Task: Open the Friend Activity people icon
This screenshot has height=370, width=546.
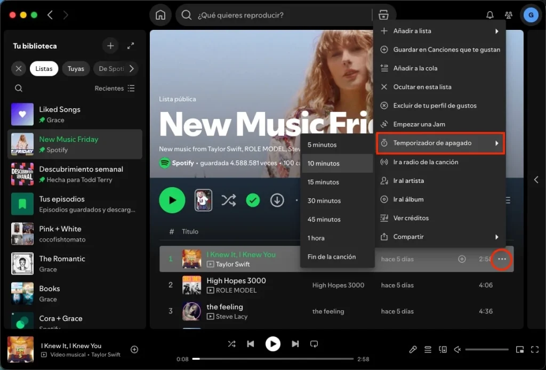Action: coord(508,15)
